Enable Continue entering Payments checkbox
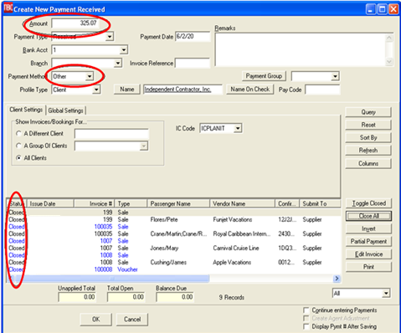Viewport: 401px width, 333px height. pos(306,310)
